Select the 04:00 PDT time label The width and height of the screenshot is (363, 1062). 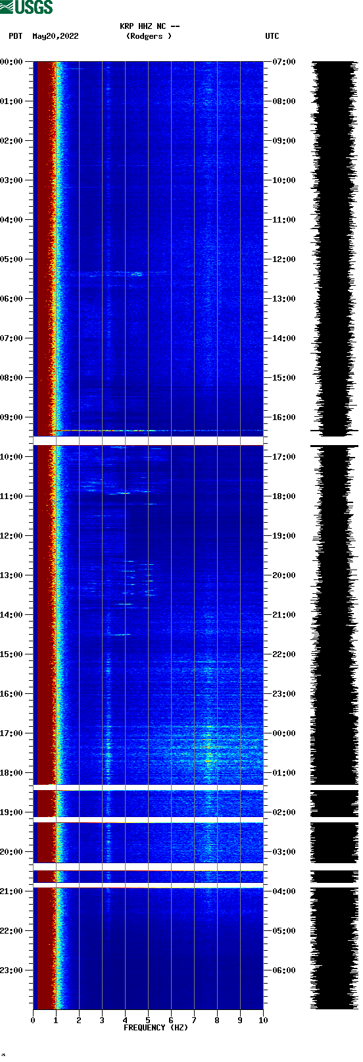point(12,220)
